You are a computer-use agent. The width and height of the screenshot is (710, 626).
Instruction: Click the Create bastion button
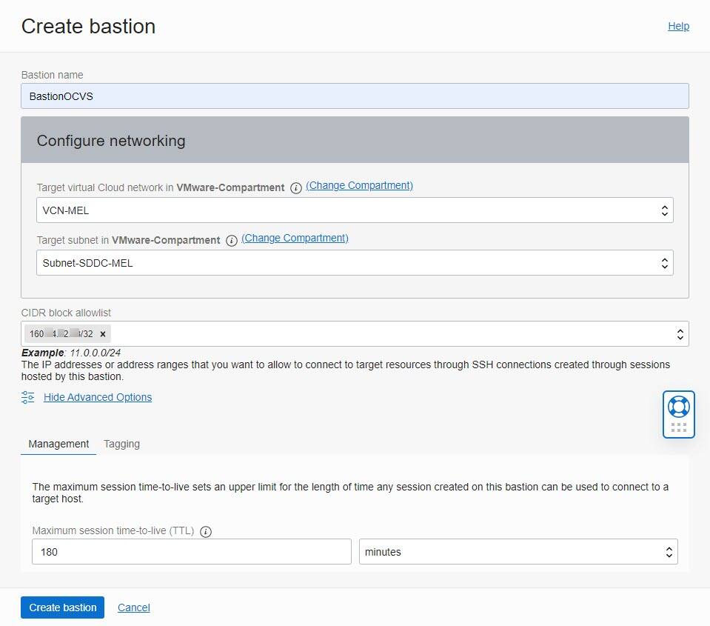point(62,607)
